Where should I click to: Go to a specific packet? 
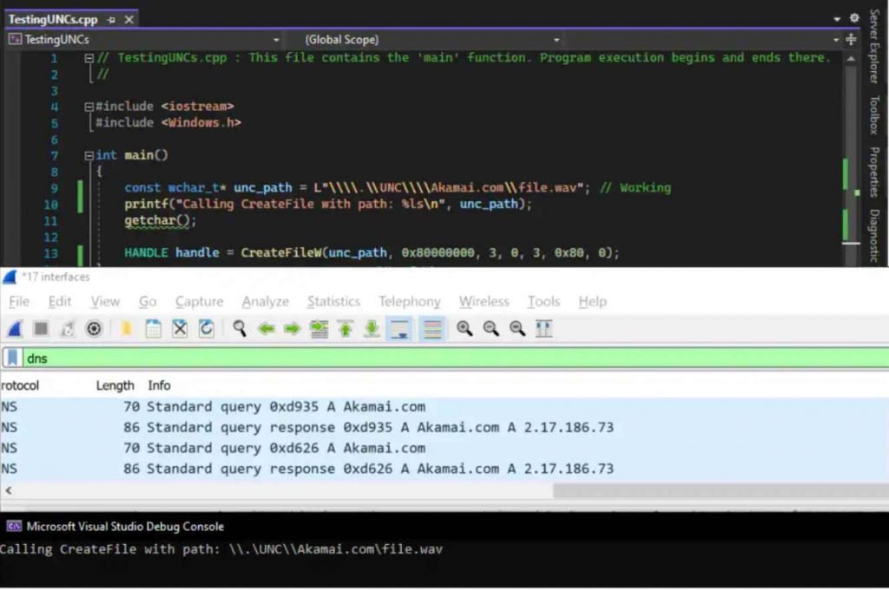pyautogui.click(x=319, y=329)
